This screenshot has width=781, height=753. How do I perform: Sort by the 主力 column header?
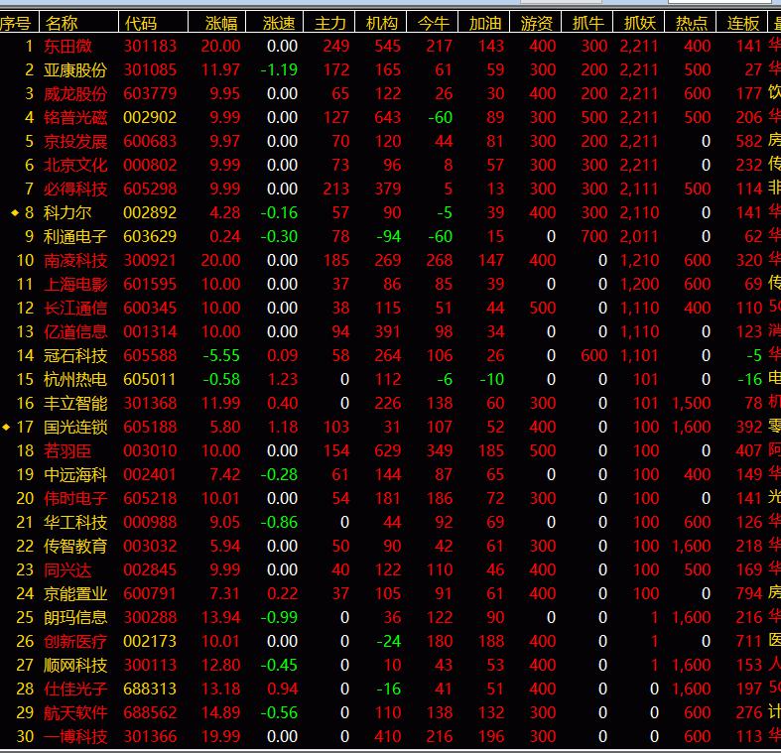click(x=330, y=23)
